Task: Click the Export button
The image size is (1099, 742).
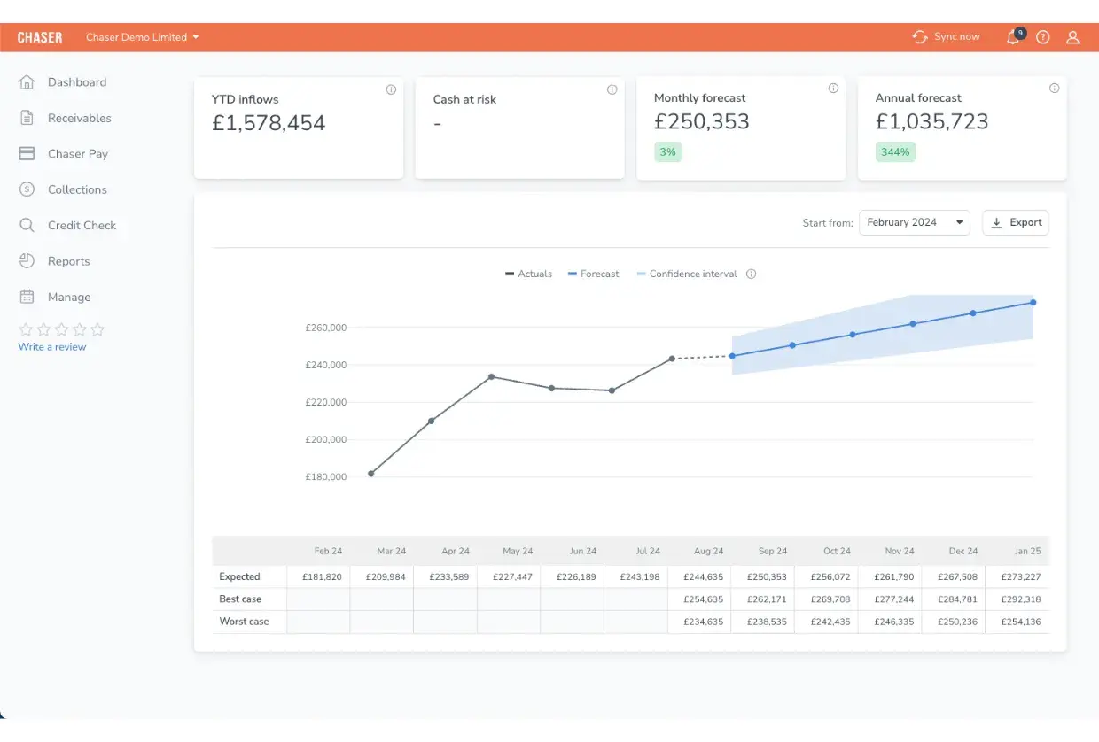Action: pyautogui.click(x=1016, y=222)
